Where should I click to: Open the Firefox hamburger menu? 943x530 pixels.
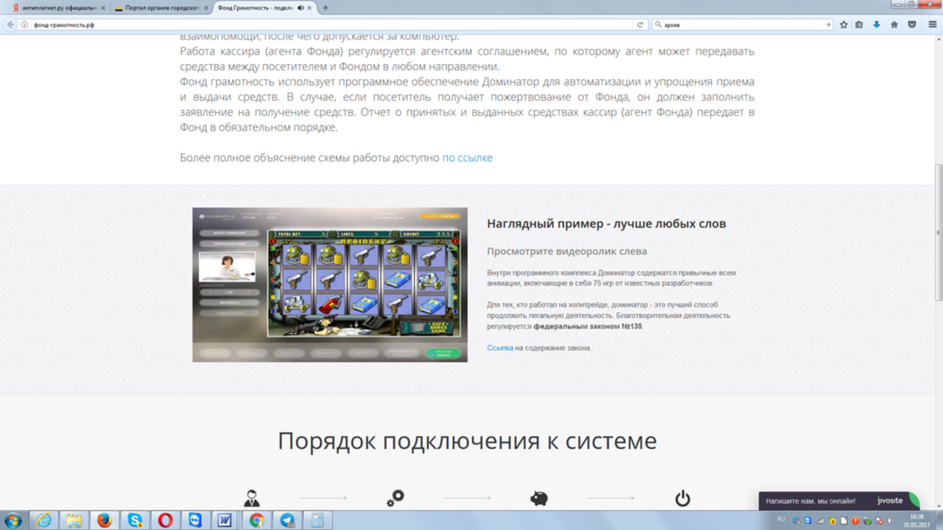(932, 24)
